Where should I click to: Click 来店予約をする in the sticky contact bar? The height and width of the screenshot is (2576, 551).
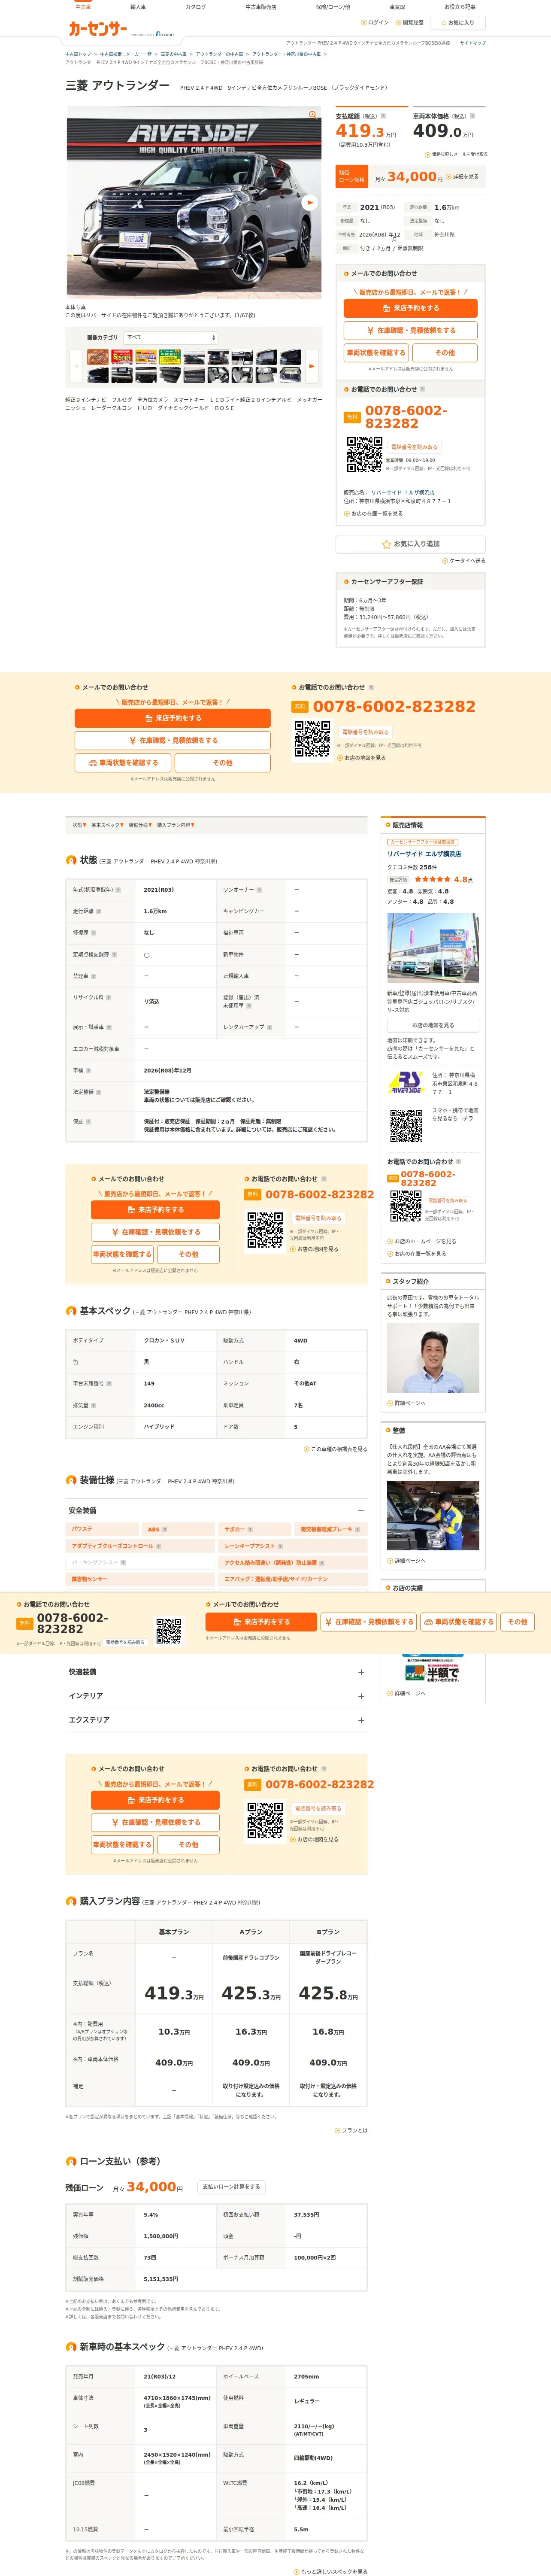point(261,1622)
